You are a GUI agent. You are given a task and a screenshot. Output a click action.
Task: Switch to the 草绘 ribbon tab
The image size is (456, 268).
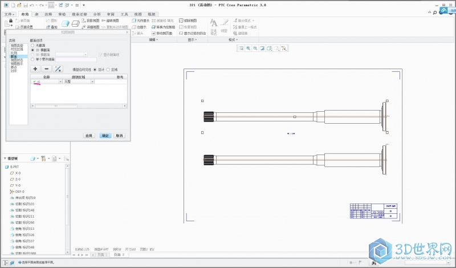[62, 14]
